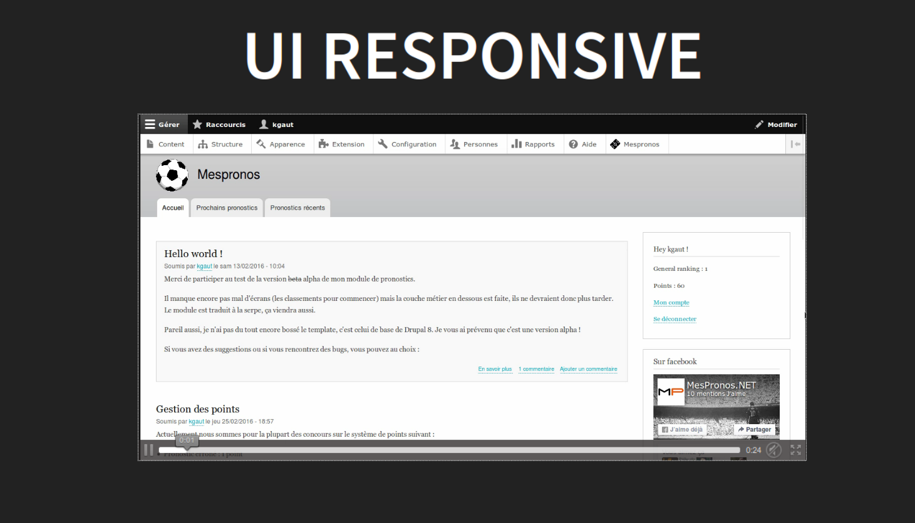This screenshot has width=915, height=523.
Task: Click the Se déconnecter link
Action: click(675, 319)
